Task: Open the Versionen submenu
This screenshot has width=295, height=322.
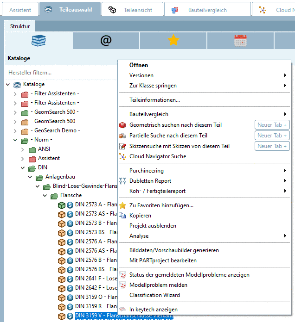Action: [x=205, y=75]
